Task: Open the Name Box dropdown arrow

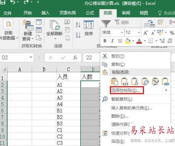Action: click(x=31, y=57)
